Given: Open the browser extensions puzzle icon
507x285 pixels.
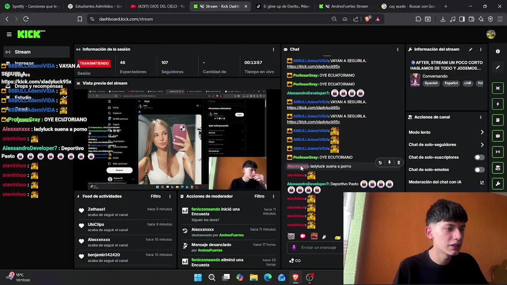Looking at the screenshot, I should [x=418, y=19].
